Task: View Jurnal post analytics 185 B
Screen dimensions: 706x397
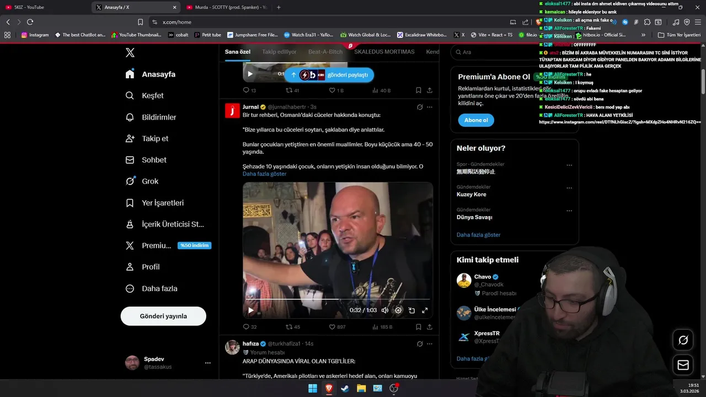Action: pos(382,326)
